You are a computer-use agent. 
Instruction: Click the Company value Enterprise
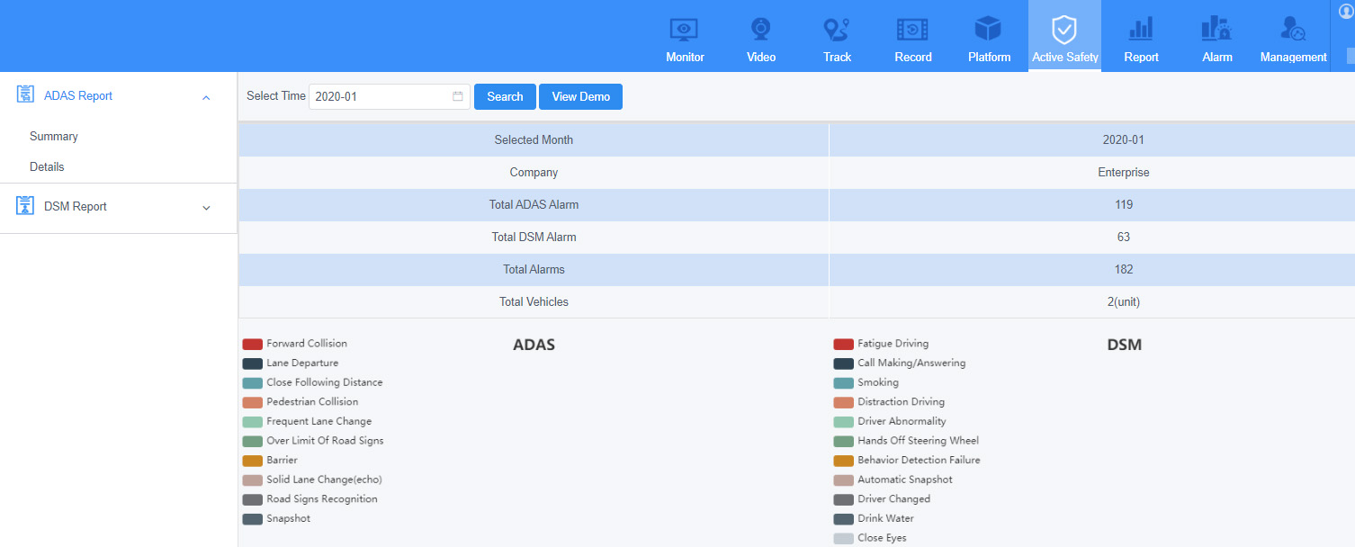1123,173
